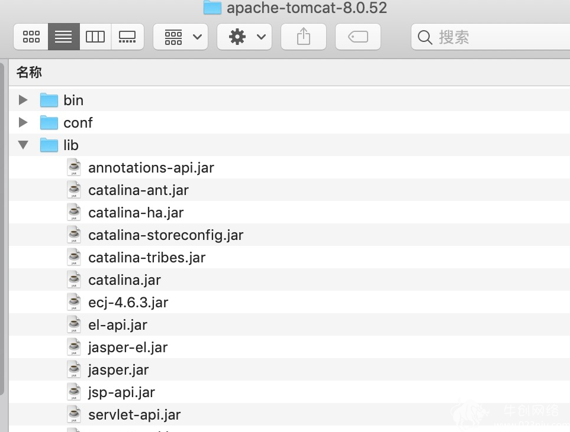The height and width of the screenshot is (432, 570).
Task: Click the catalina-tribes.jar file icon
Action: (x=74, y=258)
